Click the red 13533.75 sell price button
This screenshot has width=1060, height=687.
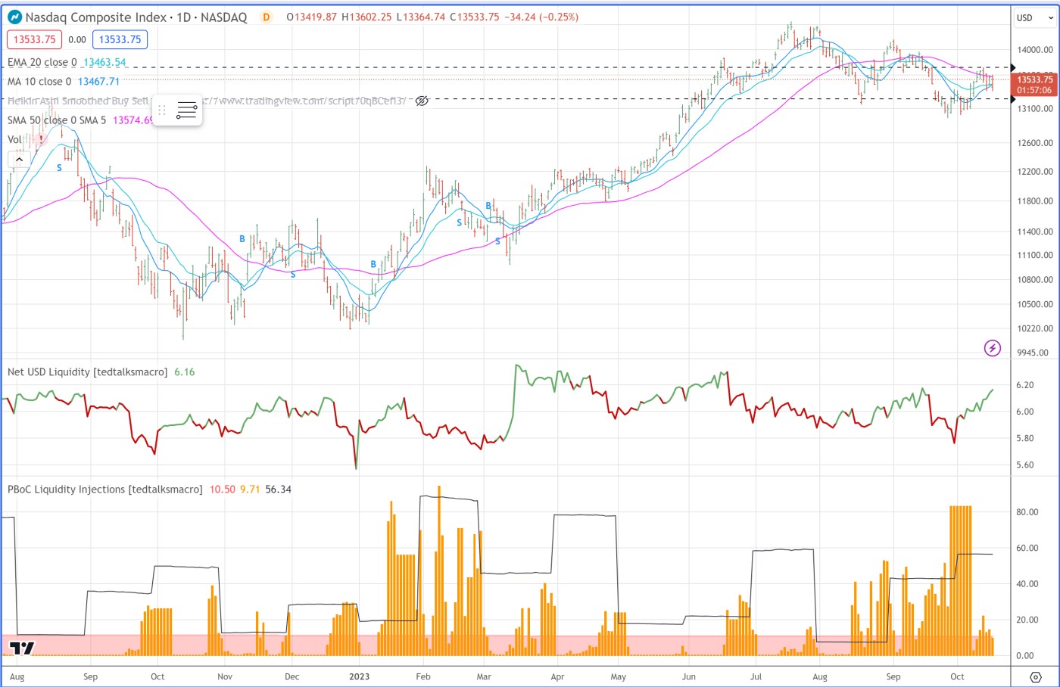[35, 39]
